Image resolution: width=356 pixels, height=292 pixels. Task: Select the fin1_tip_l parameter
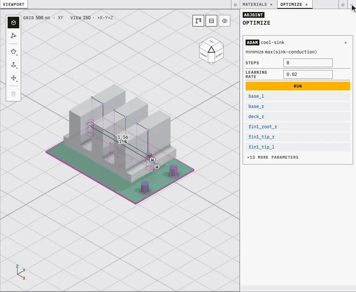coord(298,147)
